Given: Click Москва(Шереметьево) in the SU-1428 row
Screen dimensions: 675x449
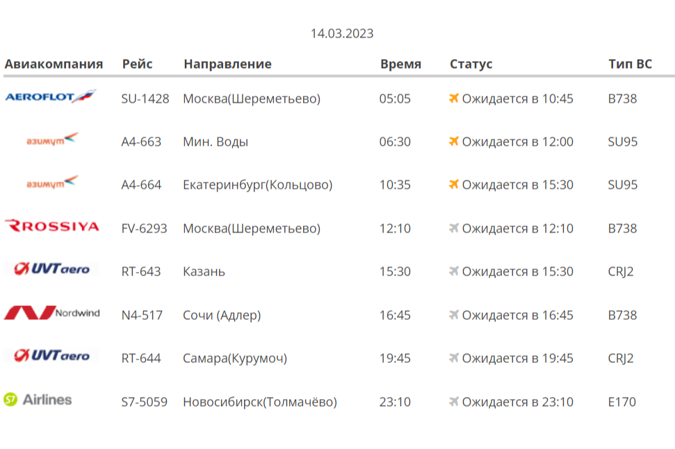Looking at the screenshot, I should click(x=252, y=99).
